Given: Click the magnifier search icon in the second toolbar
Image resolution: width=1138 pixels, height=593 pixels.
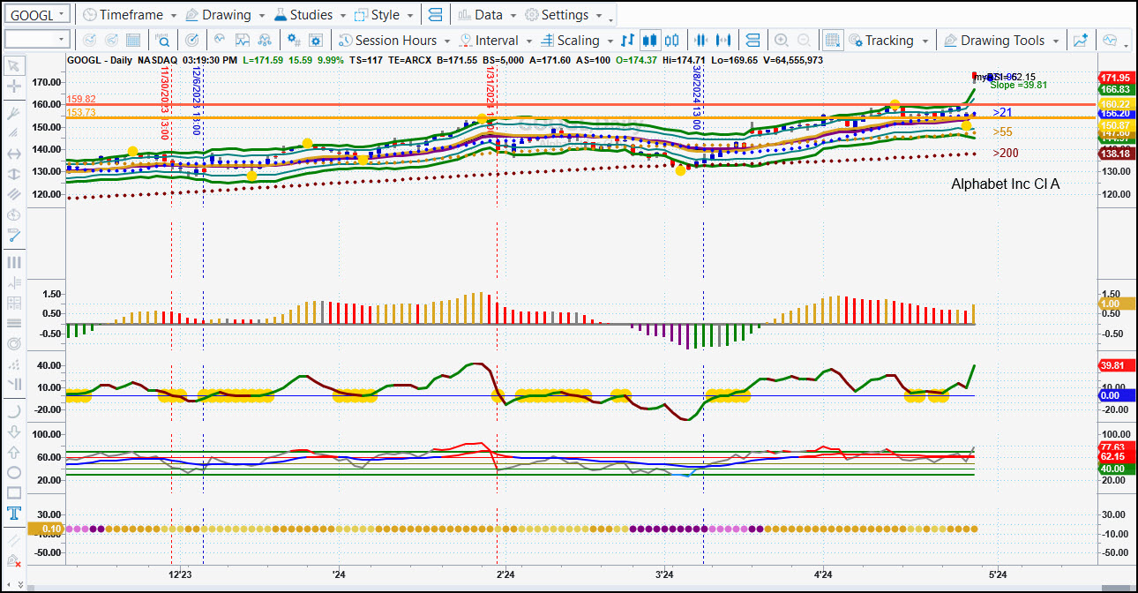Looking at the screenshot, I should click(x=163, y=41).
